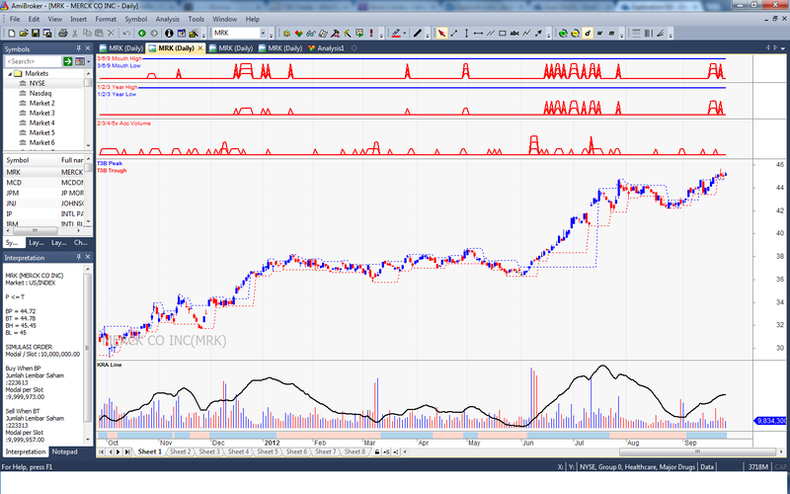The width and height of the screenshot is (790, 494).
Task: Open the Information icon in toolbar
Action: [169, 34]
